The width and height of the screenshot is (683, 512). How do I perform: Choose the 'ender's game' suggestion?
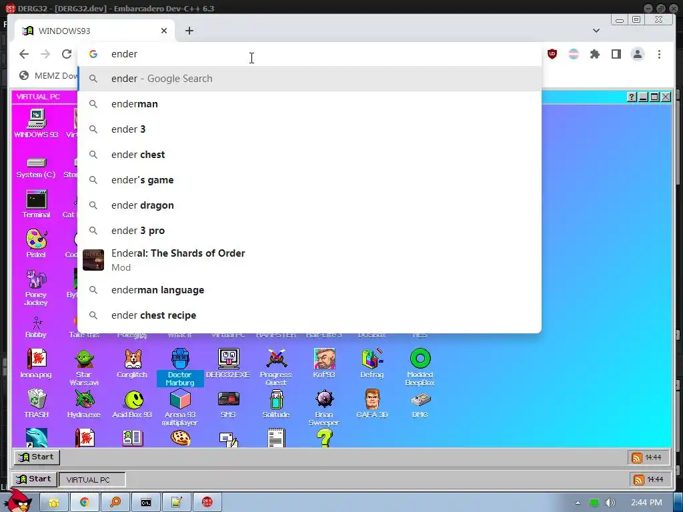[x=309, y=180]
